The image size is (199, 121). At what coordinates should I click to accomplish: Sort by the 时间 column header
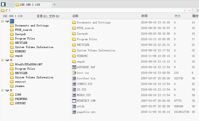(144, 16)
